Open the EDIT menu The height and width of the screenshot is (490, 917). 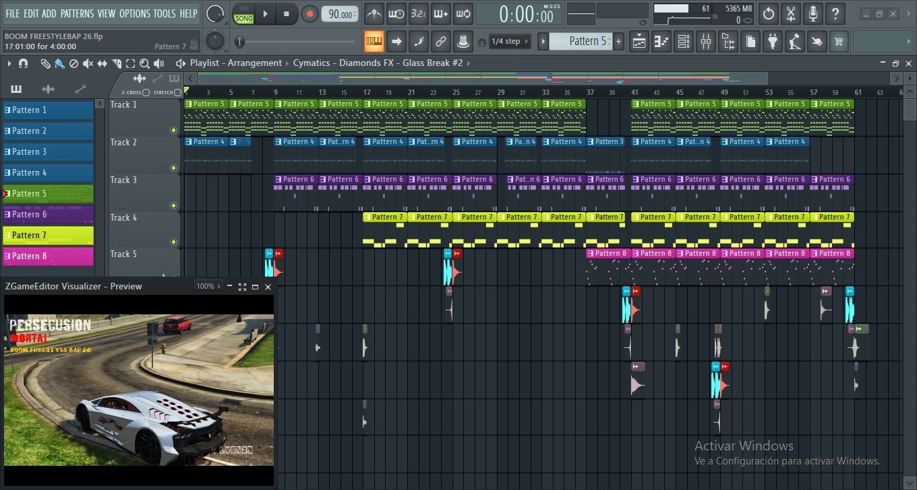pos(31,13)
